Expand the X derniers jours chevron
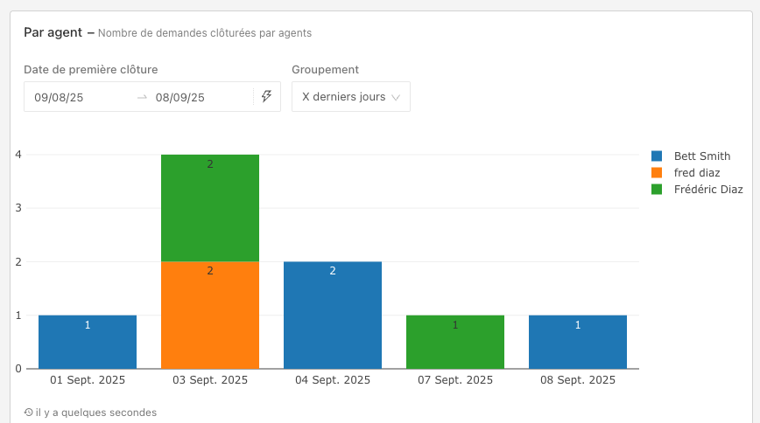The image size is (760, 423). coord(396,97)
